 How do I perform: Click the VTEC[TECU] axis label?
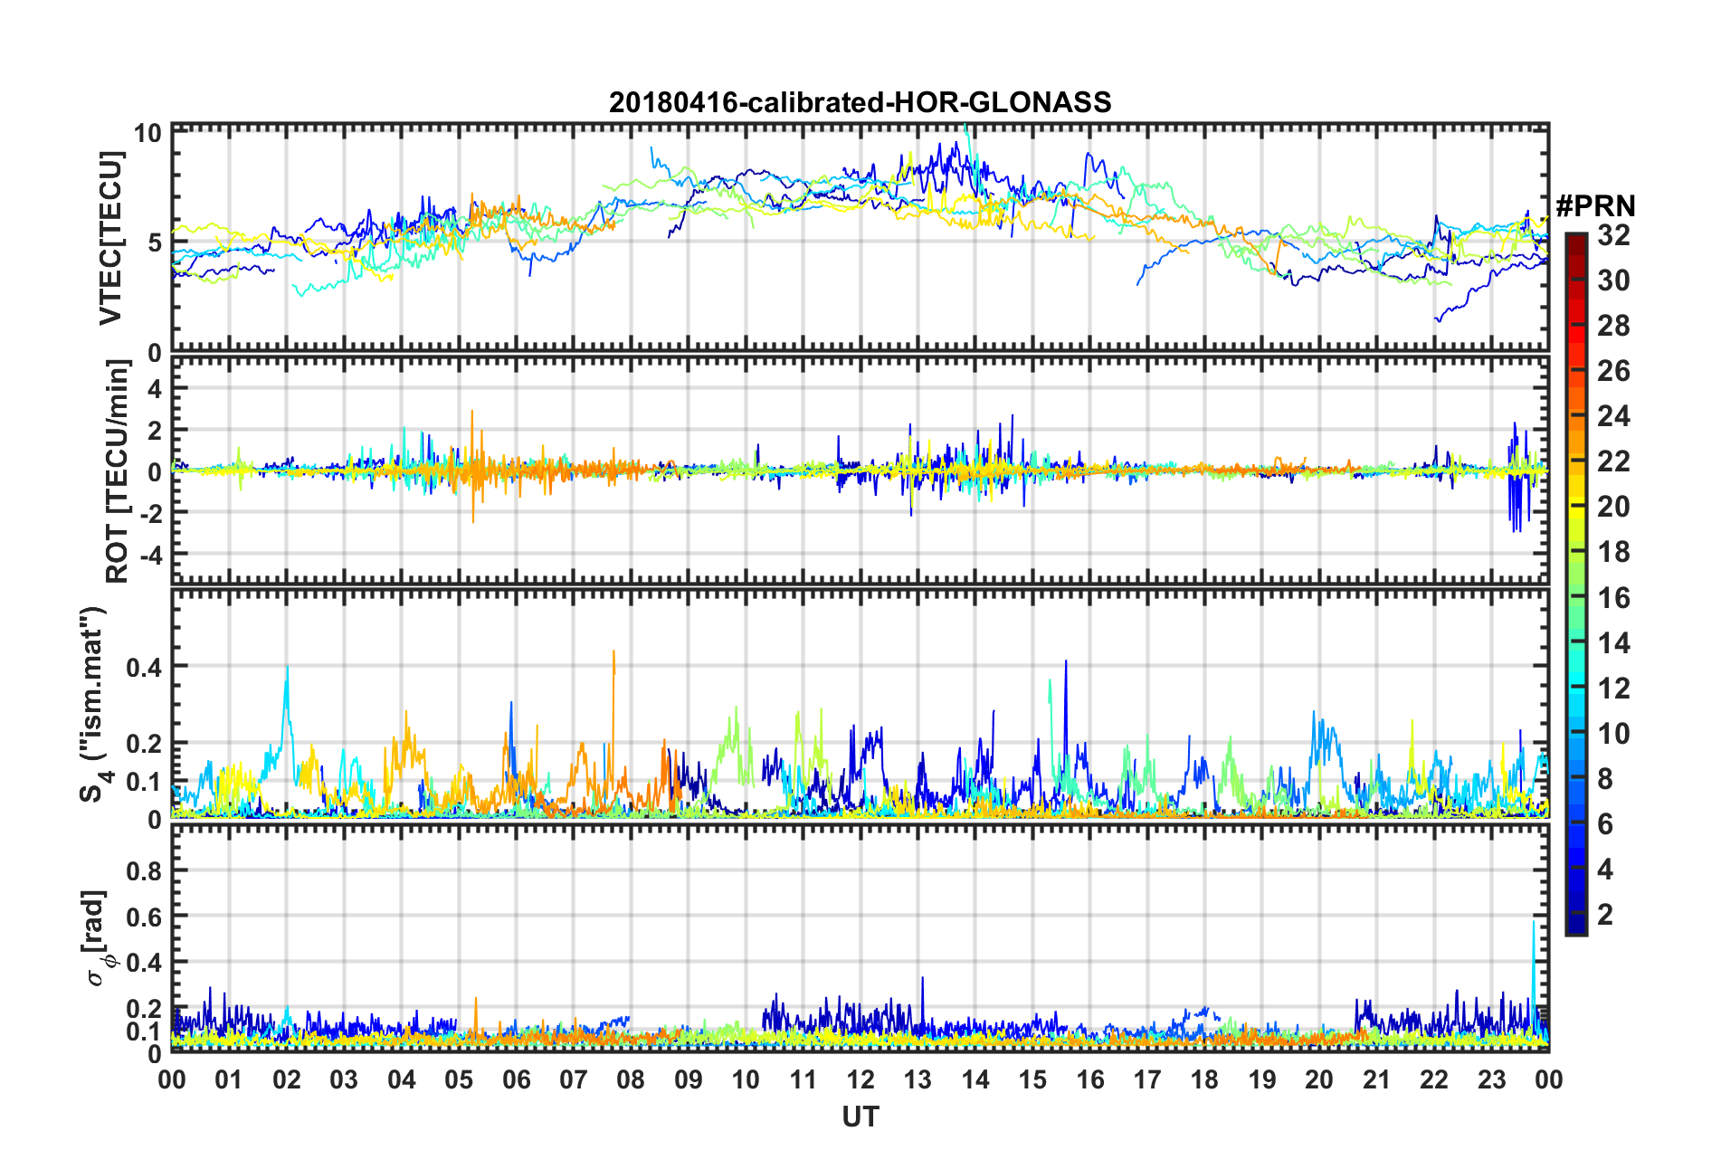110,238
